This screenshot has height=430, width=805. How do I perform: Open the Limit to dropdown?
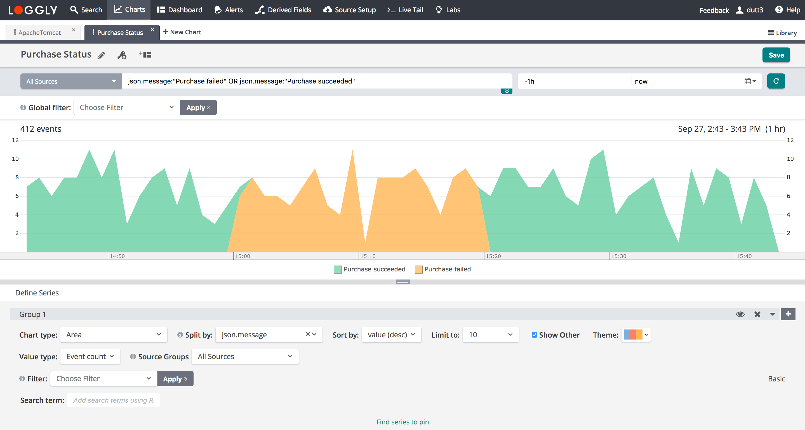(x=490, y=335)
